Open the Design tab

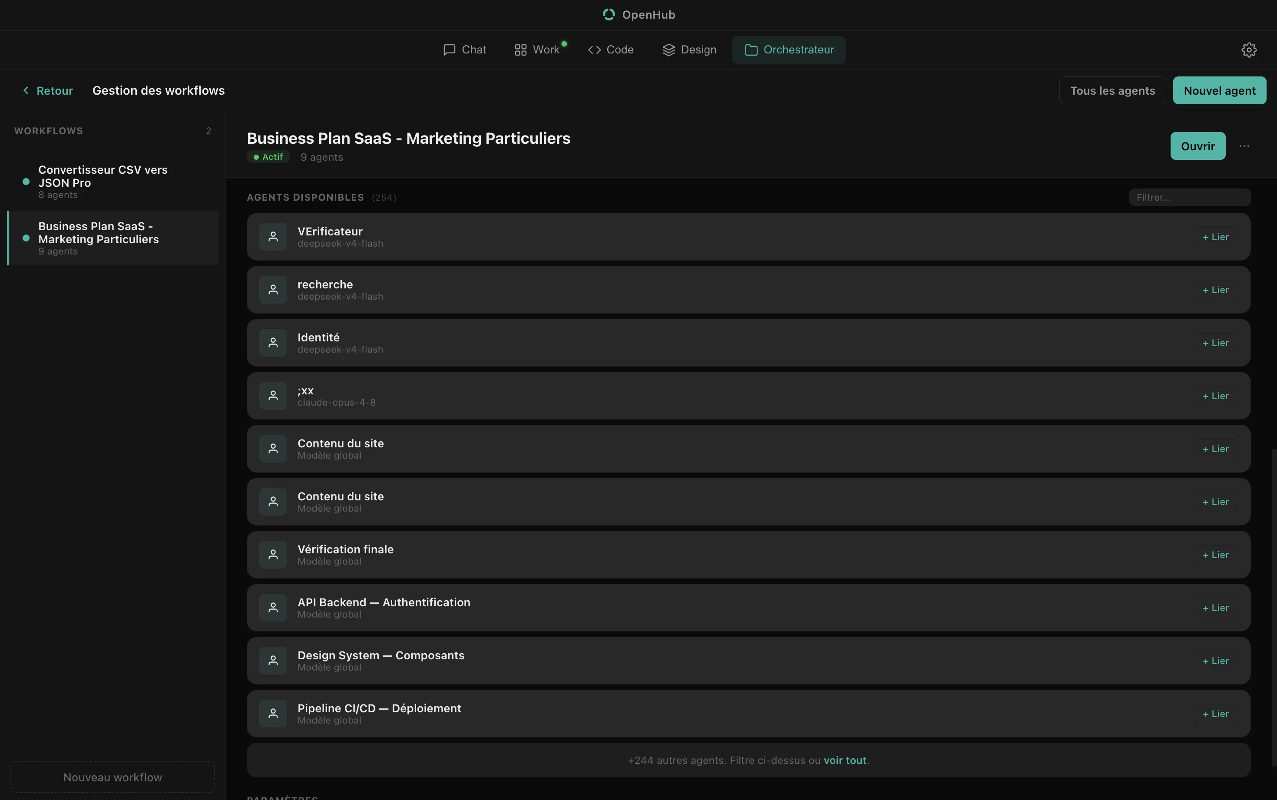pos(689,50)
